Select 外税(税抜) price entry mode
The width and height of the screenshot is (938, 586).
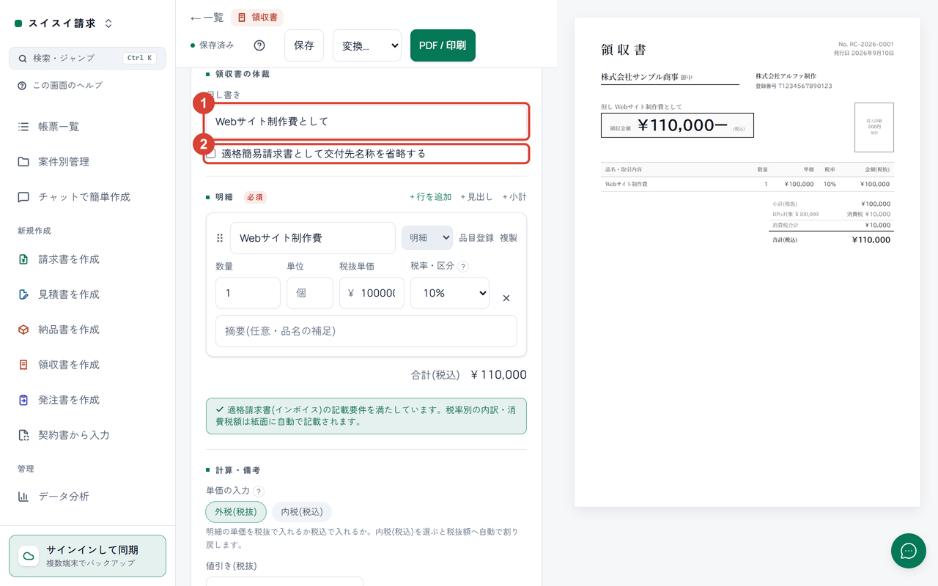pos(236,512)
